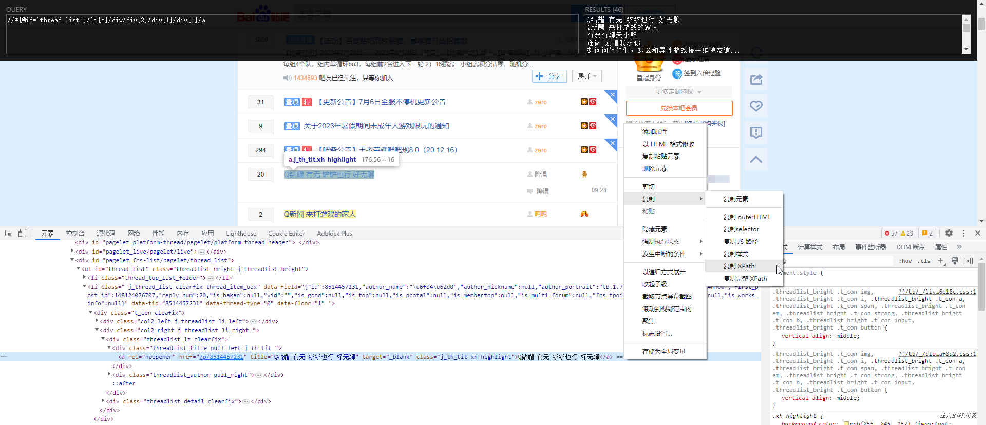Expand the threadlist_author pull_right div
The width and height of the screenshot is (986, 425).
[109, 375]
